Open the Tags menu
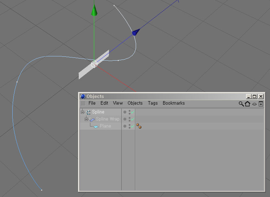270x197 pixels. [x=153, y=103]
